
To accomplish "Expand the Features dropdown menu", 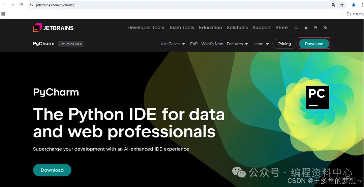I will click(x=238, y=44).
